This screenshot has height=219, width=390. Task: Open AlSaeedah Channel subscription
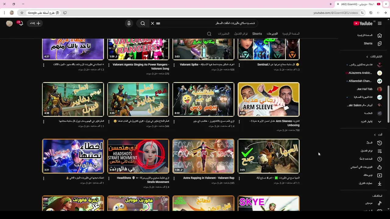click(365, 81)
